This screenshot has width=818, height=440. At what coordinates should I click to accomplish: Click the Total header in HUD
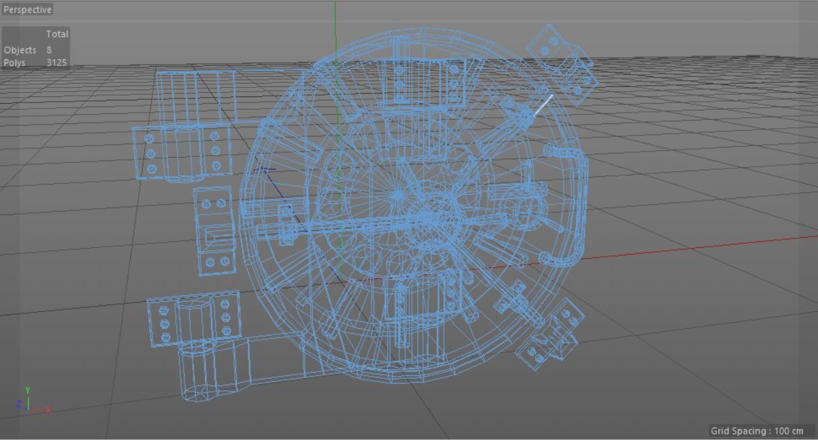tap(57, 34)
